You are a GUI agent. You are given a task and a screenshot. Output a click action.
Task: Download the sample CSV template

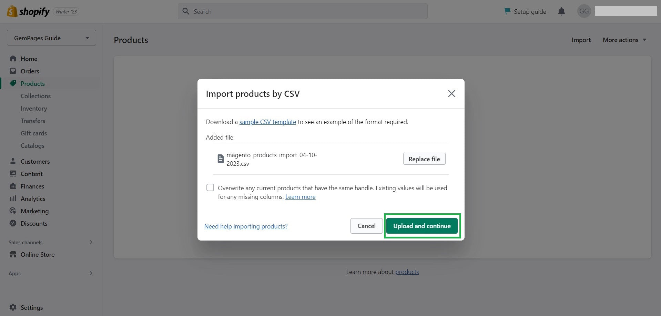point(267,122)
